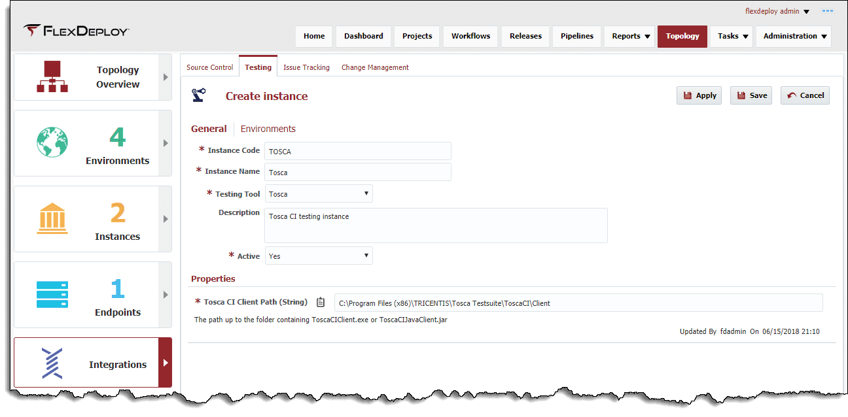Switch to the Source Control tab
Screen dimensions: 848x417
pos(210,67)
